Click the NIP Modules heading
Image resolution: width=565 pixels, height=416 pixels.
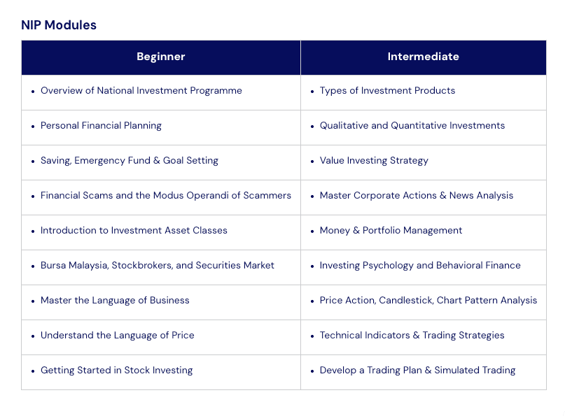click(x=59, y=25)
